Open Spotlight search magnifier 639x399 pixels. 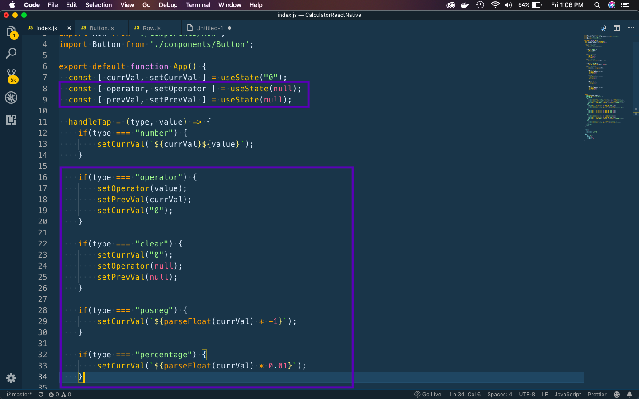point(597,5)
